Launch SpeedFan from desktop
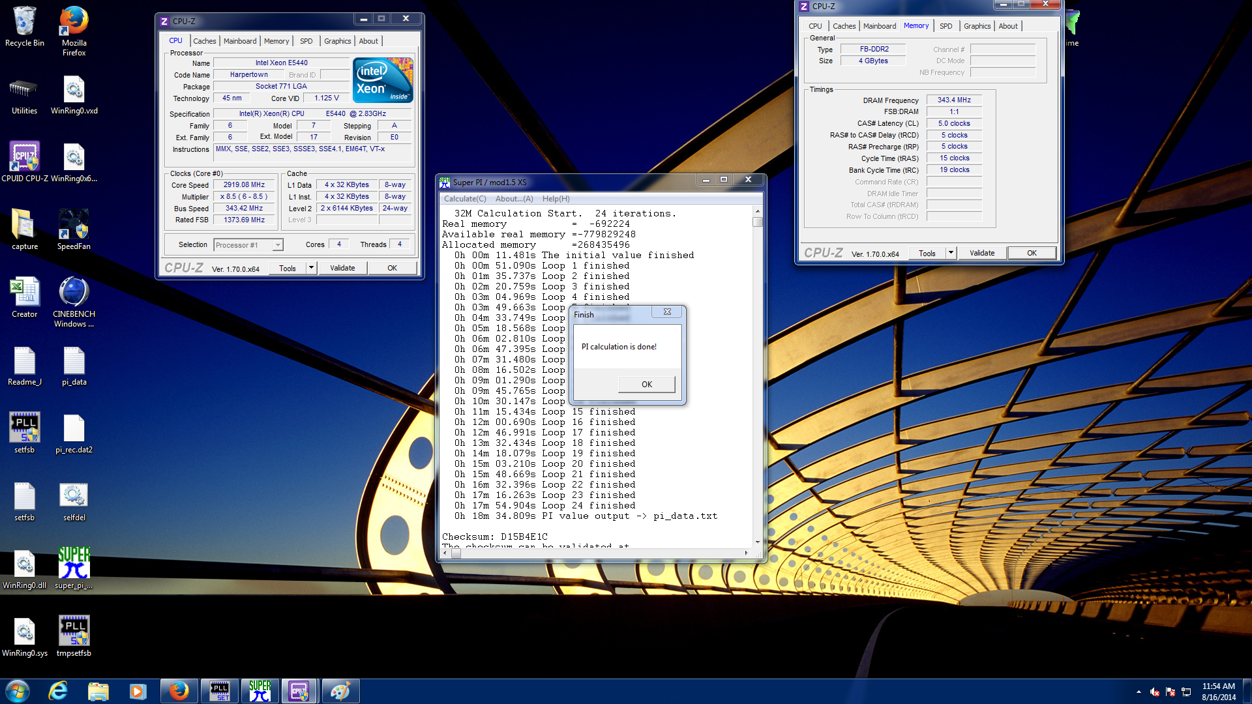This screenshot has height=704, width=1252. (x=74, y=230)
